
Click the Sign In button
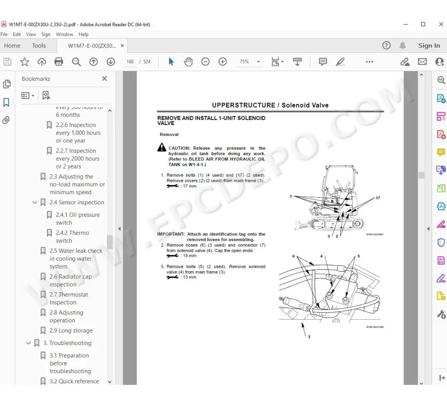429,45
